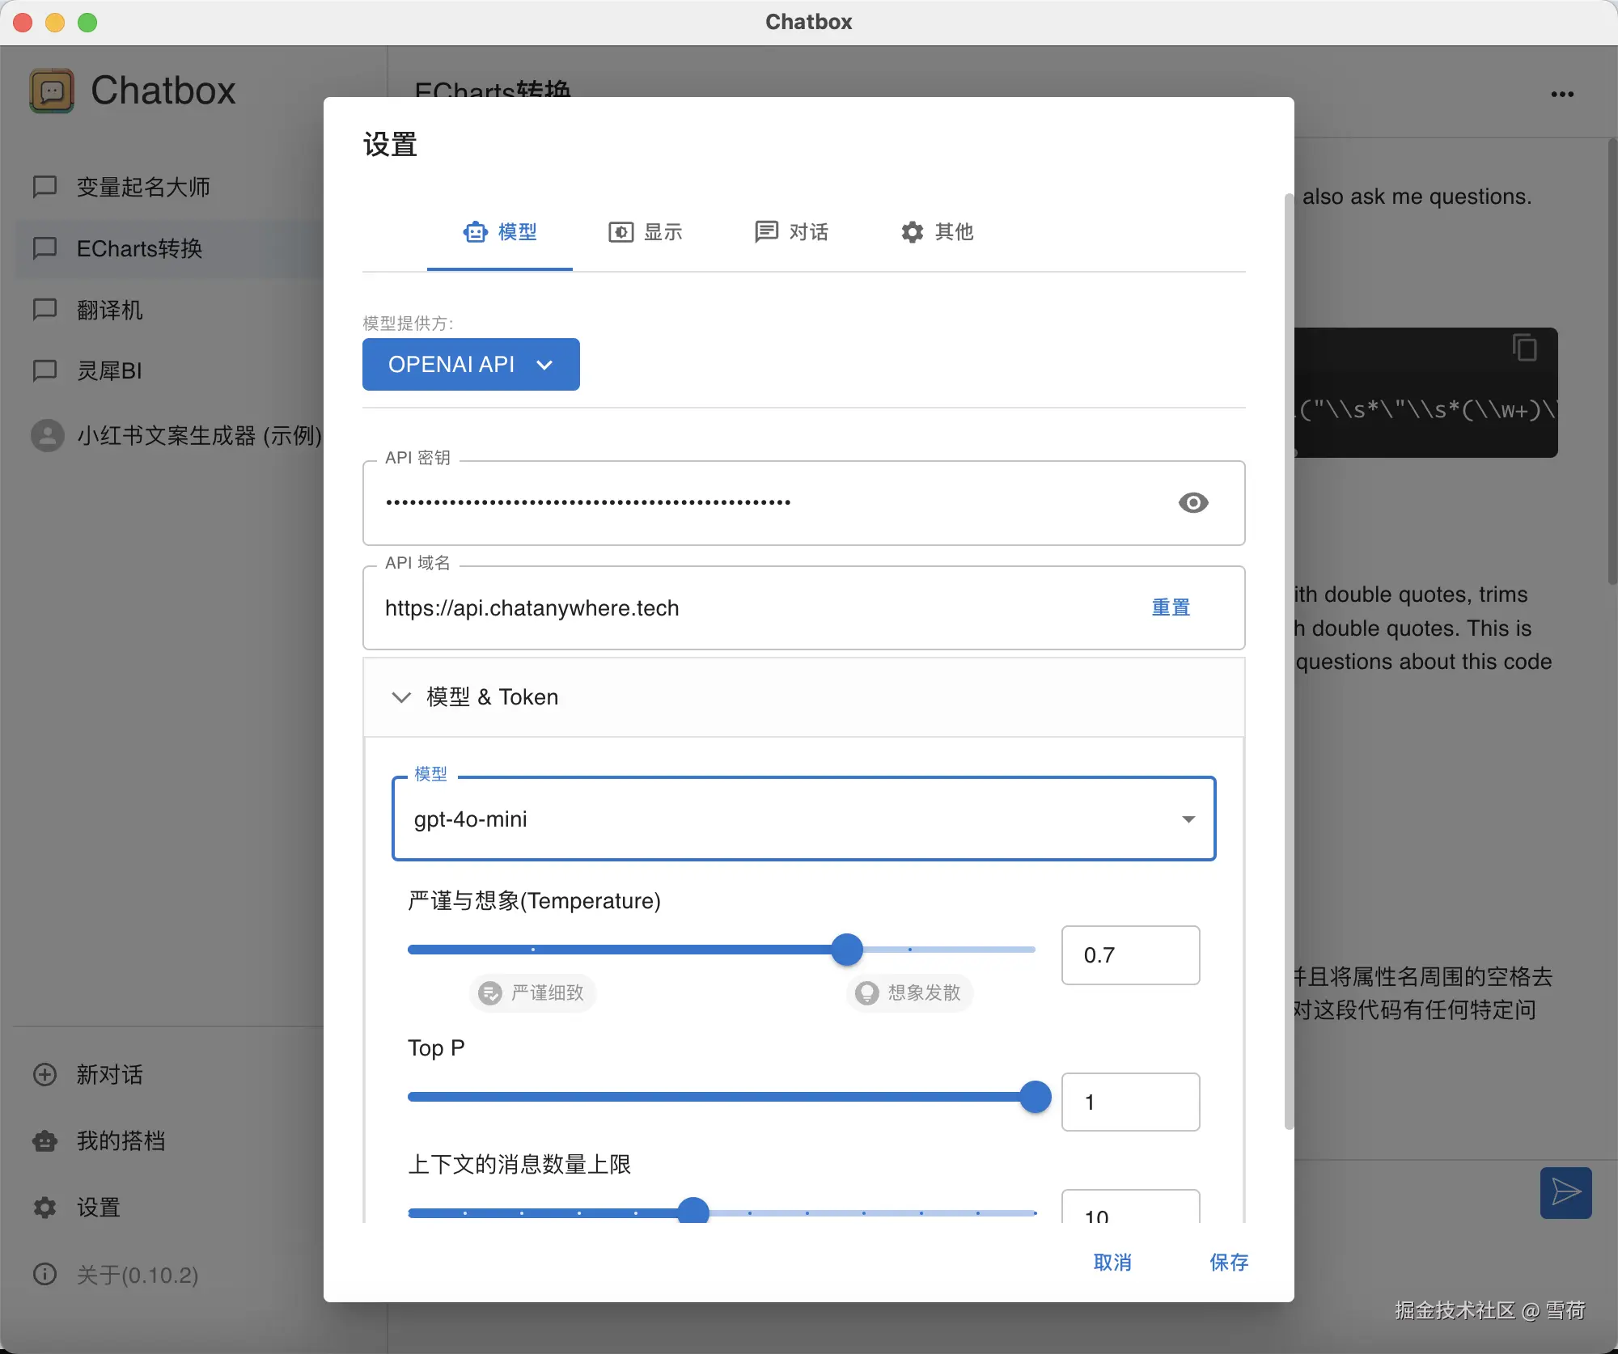The image size is (1618, 1354).
Task: Open the three-dot conversation menu
Action: [1561, 95]
